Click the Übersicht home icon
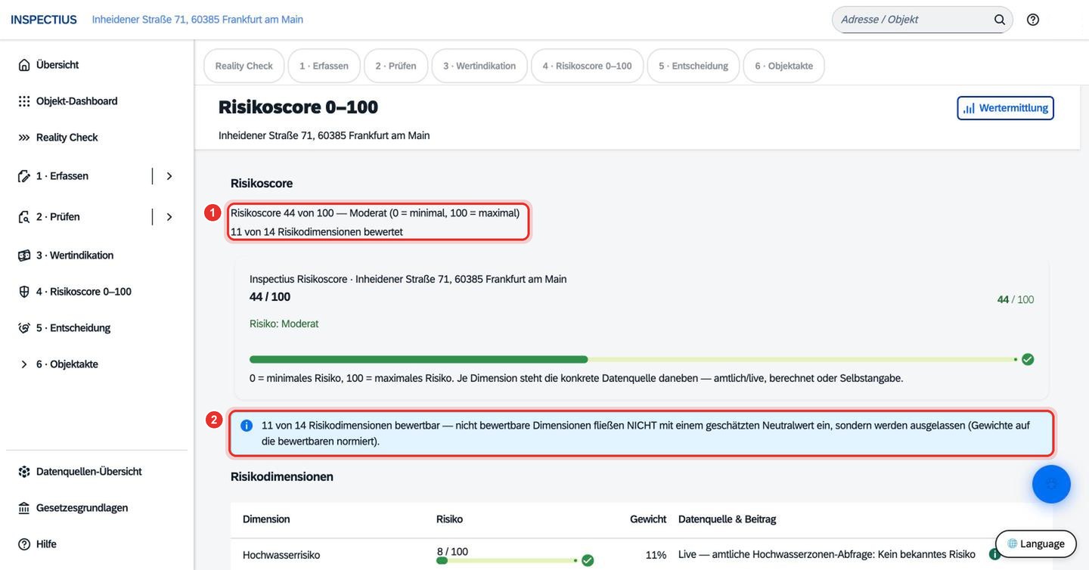The image size is (1089, 570). pos(24,65)
